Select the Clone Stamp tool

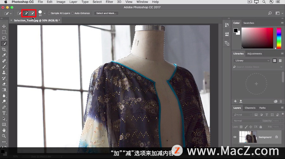click(4, 72)
